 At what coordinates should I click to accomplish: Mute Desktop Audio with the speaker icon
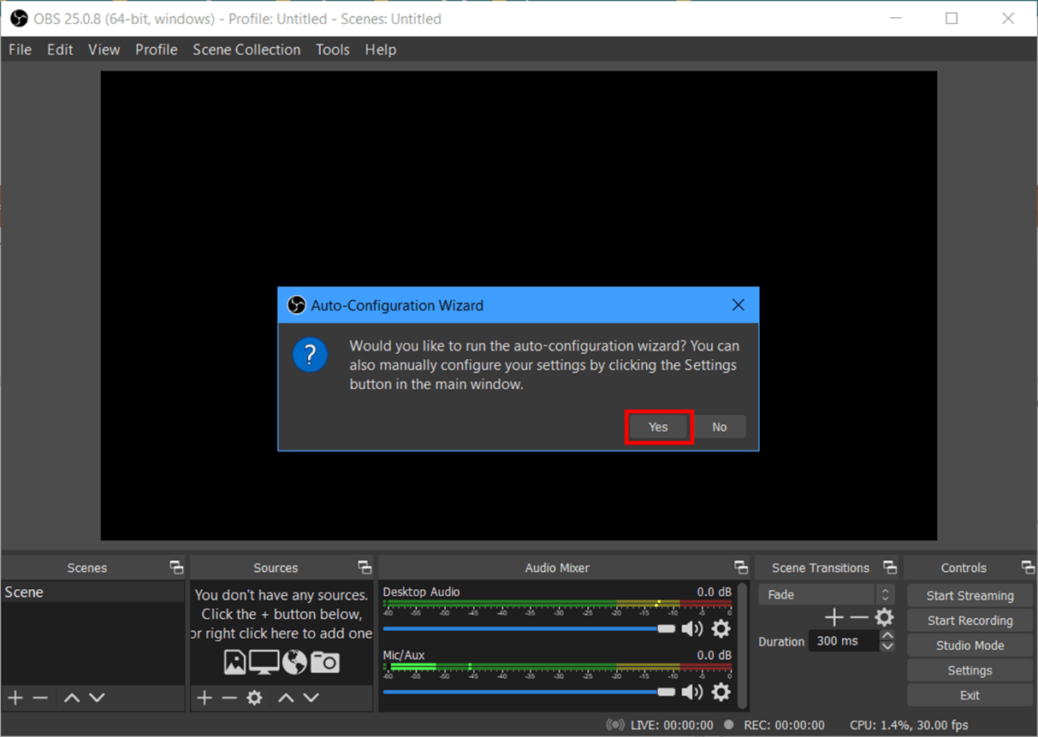(x=692, y=628)
